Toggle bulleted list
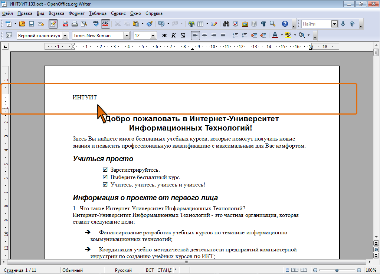 244,35
